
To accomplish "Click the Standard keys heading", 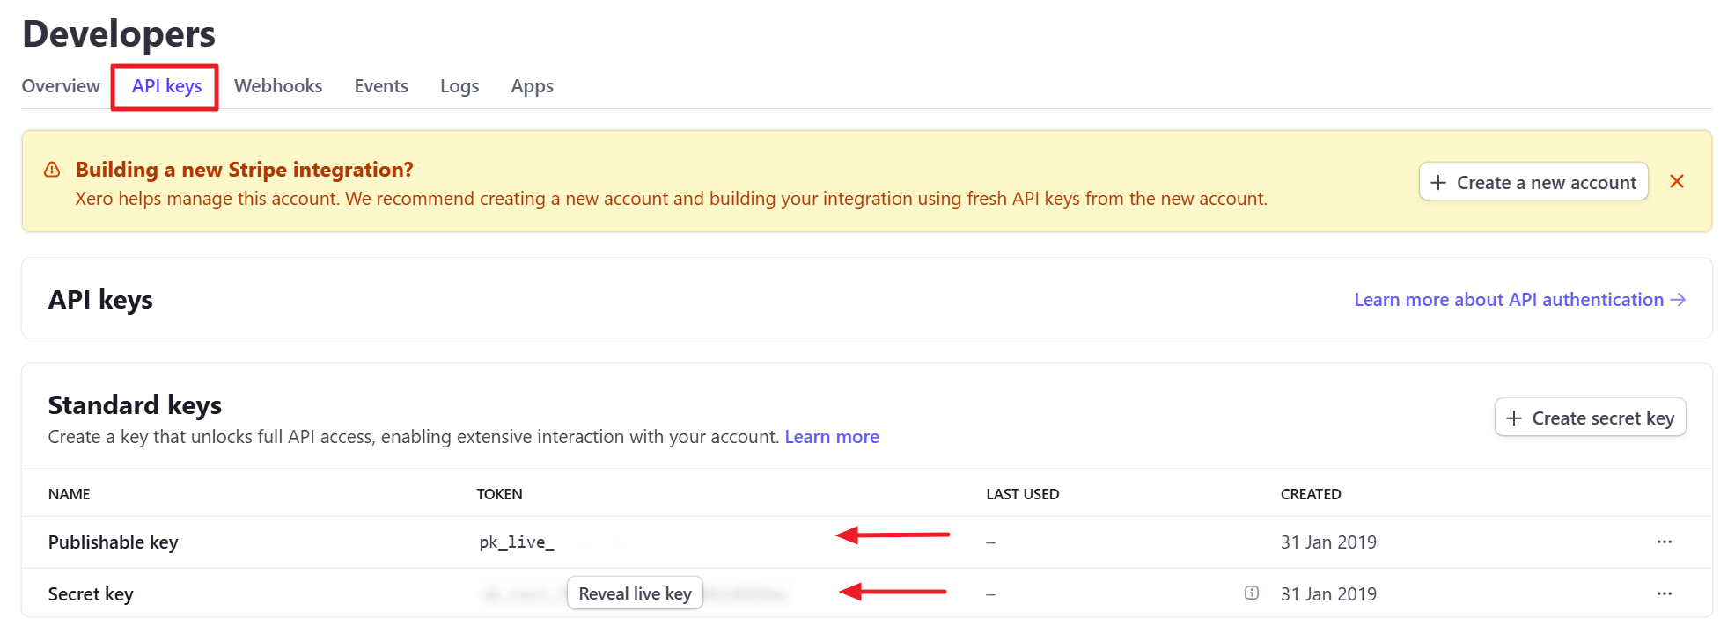I will point(135,405).
